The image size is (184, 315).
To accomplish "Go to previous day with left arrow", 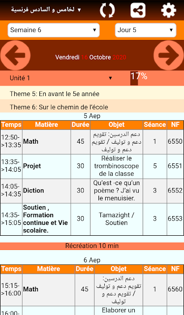I will [15, 55].
